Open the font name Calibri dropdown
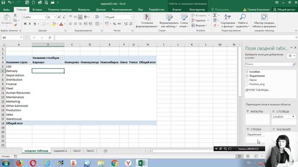The height and width of the screenshot is (167, 298). [45, 17]
